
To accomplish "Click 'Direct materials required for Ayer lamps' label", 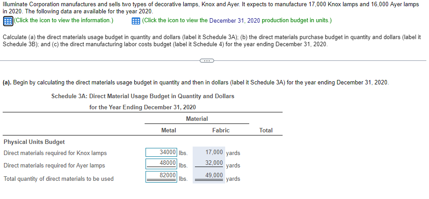I will pos(54,165).
